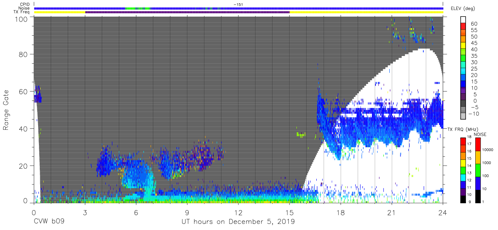Click the 60 tick on Range Gate axis
The width and height of the screenshot is (498, 230).
click(23, 92)
